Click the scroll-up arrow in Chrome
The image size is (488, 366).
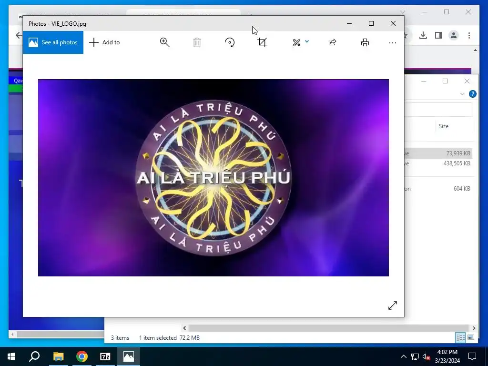(x=475, y=50)
